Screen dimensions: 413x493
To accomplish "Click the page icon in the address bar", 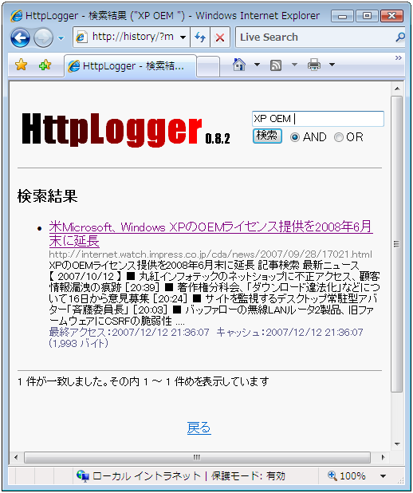I will click(x=81, y=37).
